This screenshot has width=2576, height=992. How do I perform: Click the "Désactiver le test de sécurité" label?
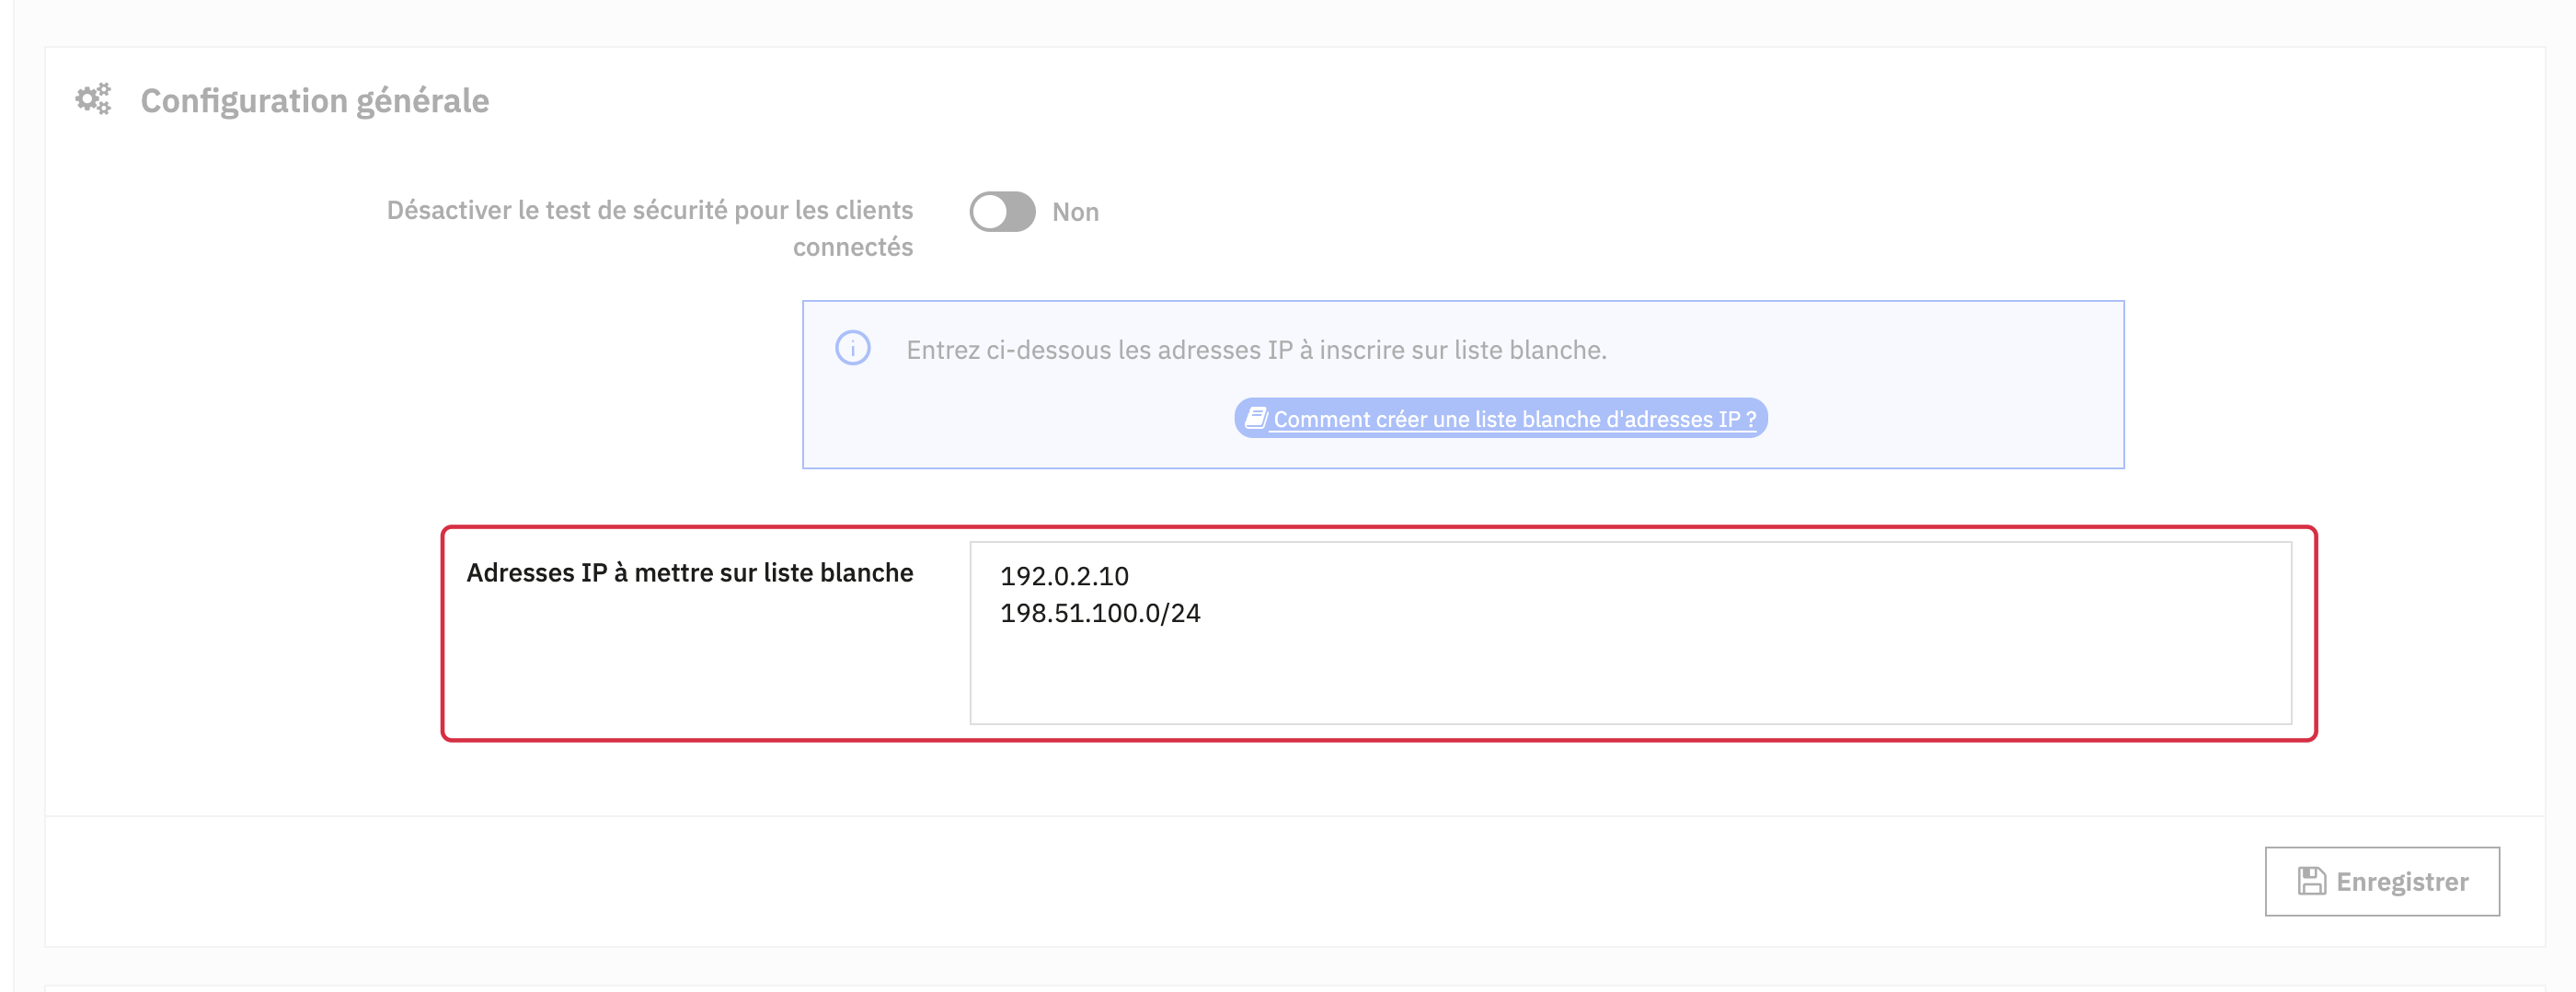pyautogui.click(x=650, y=228)
